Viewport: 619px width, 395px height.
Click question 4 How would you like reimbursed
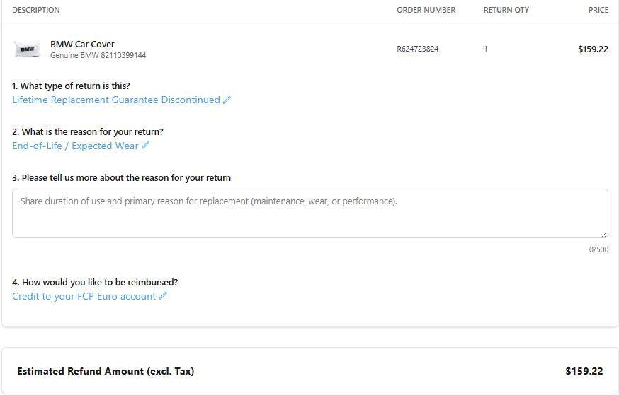tap(95, 283)
